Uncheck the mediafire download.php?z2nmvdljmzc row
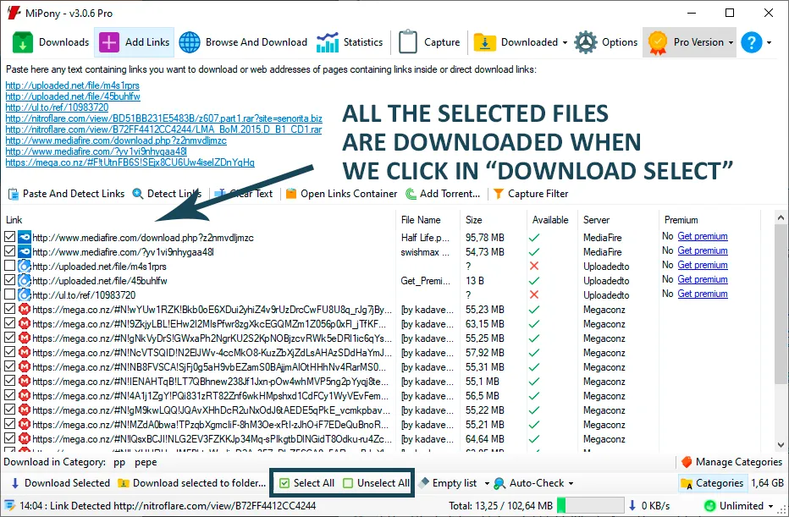Viewport: 789px width, 517px height. (9, 237)
